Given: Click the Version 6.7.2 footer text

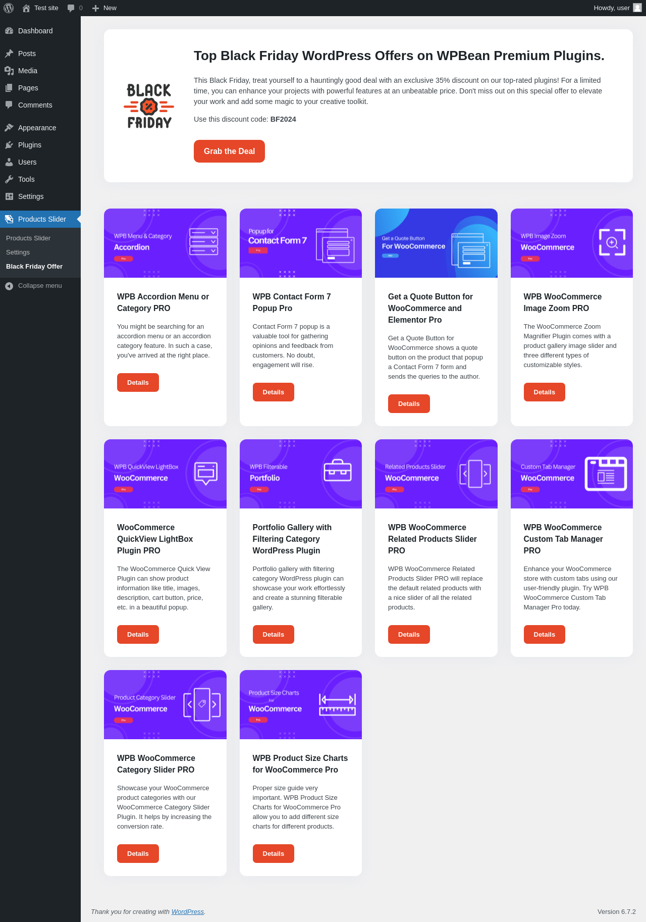Looking at the screenshot, I should click(x=616, y=912).
